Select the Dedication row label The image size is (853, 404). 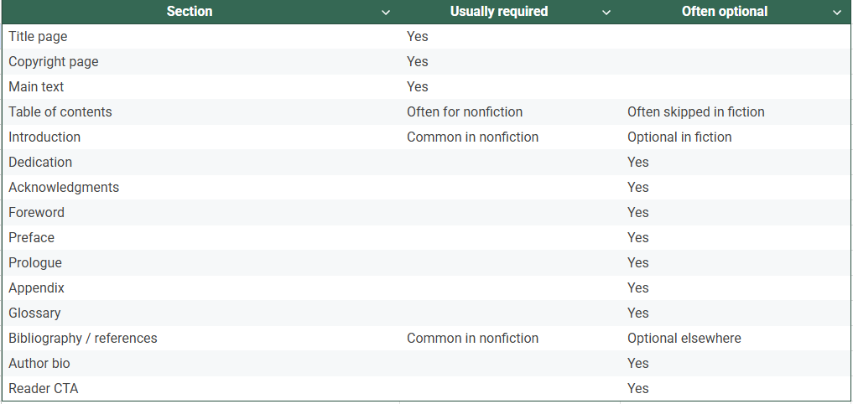tap(40, 163)
